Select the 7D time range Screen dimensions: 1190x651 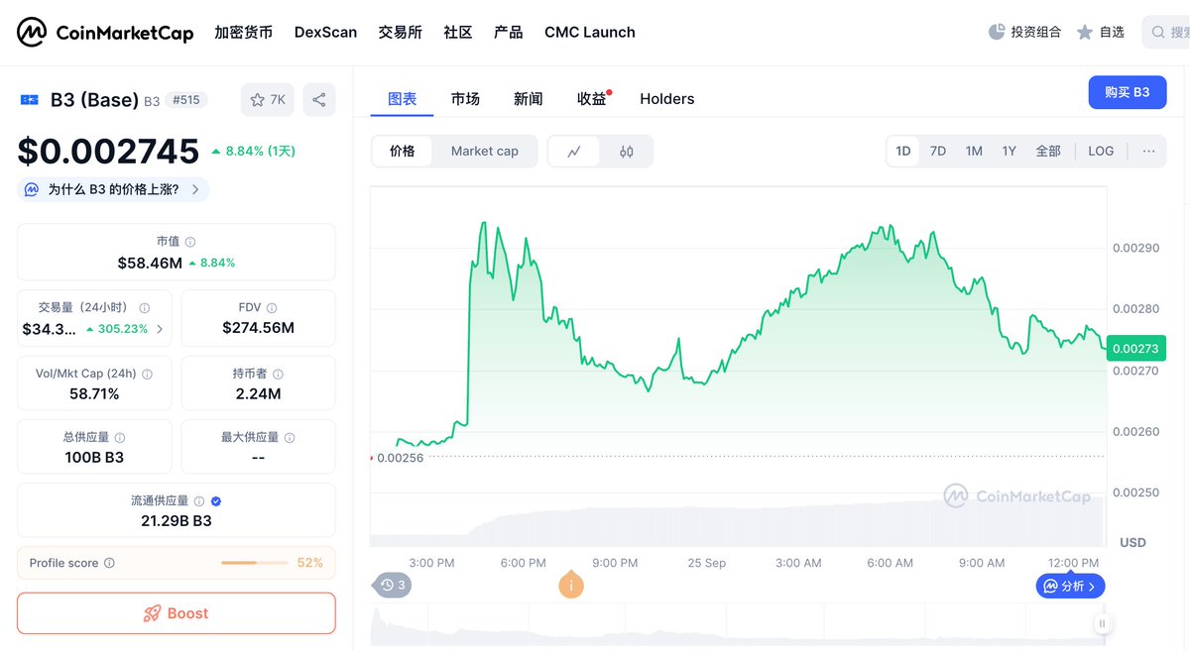[x=937, y=152]
